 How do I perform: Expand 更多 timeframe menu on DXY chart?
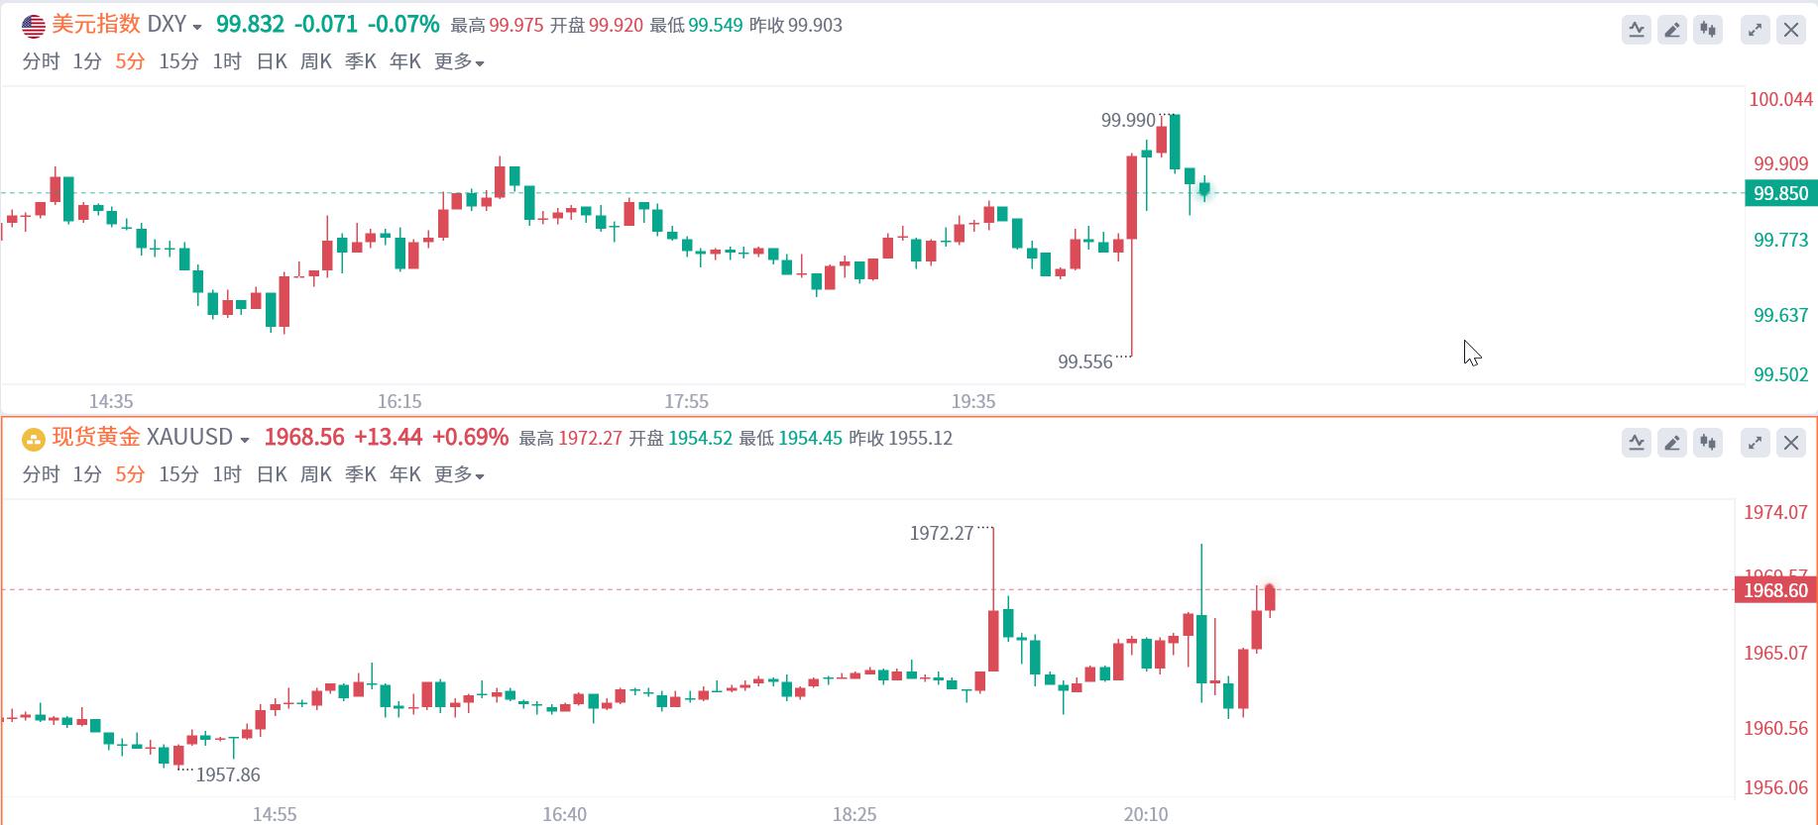tap(458, 61)
